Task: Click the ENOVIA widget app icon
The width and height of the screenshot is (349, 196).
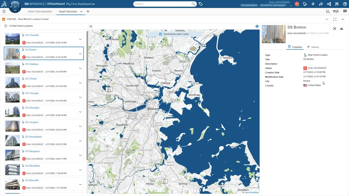Action: [4, 19]
